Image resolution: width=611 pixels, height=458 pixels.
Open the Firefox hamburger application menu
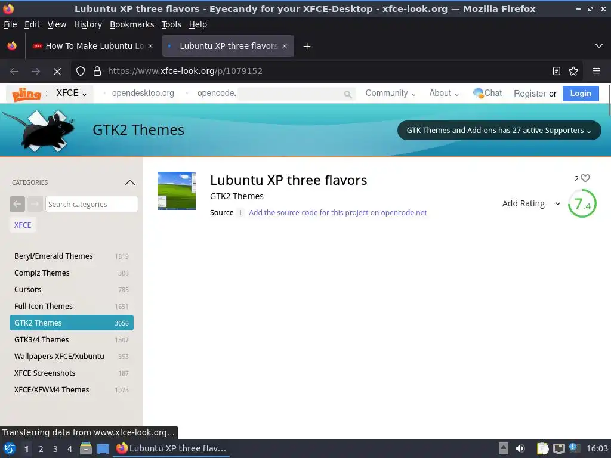(597, 71)
